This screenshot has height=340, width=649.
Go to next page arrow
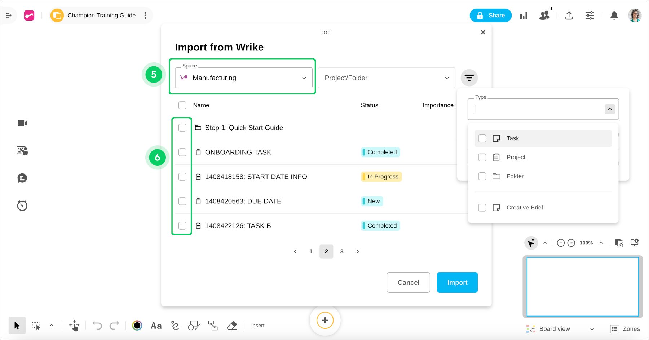click(x=358, y=252)
